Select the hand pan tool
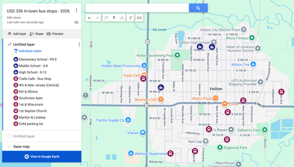 106,18
